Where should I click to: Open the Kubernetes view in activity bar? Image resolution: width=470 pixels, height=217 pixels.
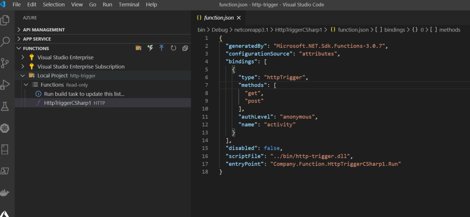pyautogui.click(x=5, y=128)
